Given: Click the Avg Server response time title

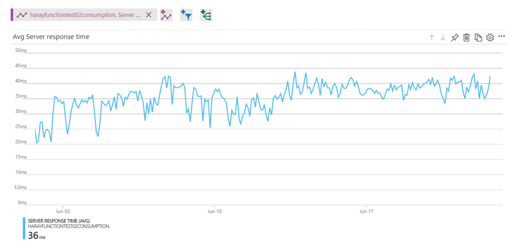Looking at the screenshot, I should tap(51, 37).
